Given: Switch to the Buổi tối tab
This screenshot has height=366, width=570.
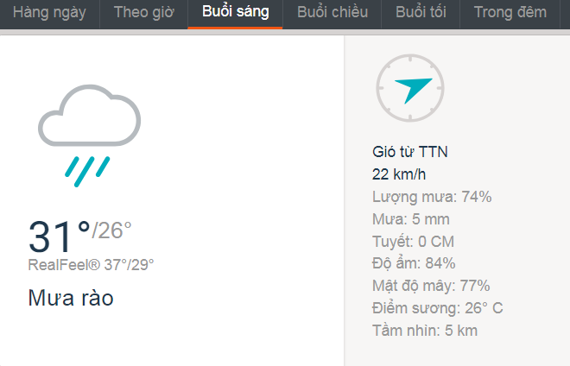Looking at the screenshot, I should [421, 13].
